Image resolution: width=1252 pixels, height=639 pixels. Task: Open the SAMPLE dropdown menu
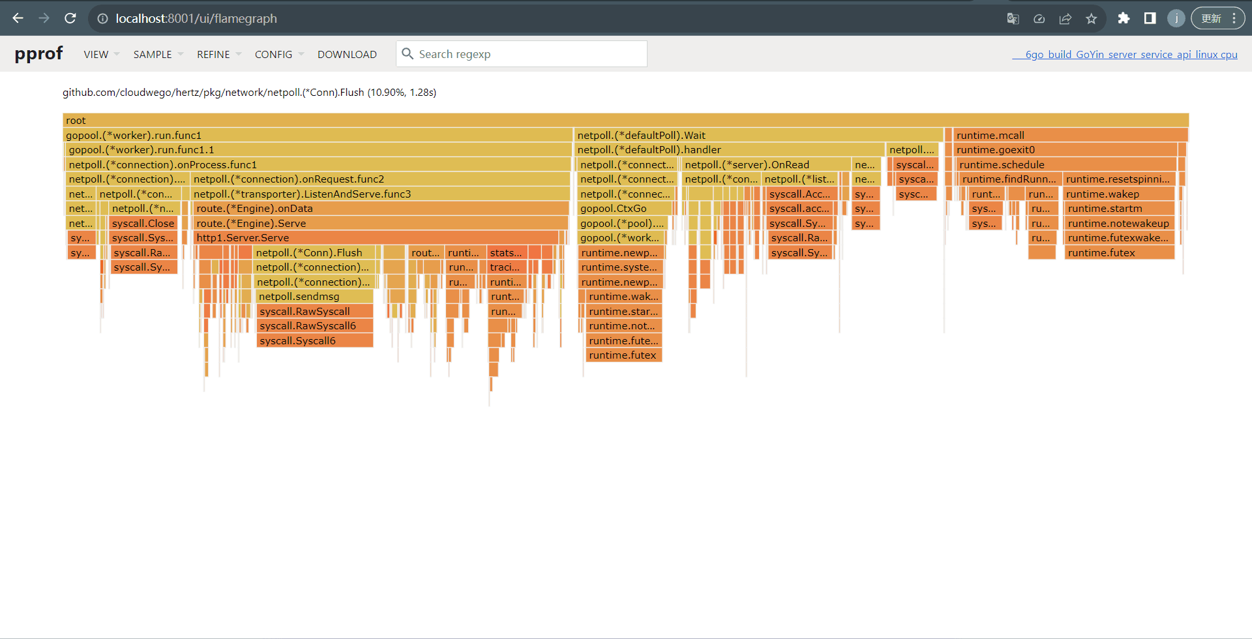(x=158, y=54)
